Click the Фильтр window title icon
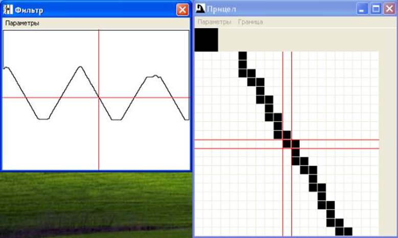Image resolution: width=398 pixels, height=238 pixels. 8,10
